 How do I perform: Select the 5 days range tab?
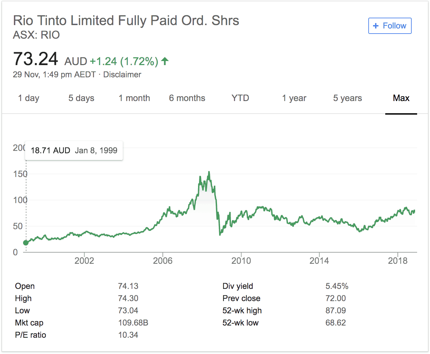[x=81, y=98]
